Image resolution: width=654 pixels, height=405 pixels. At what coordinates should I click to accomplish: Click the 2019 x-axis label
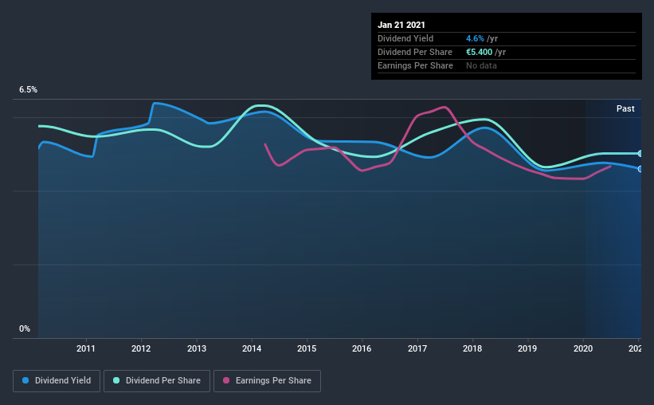tap(527, 348)
